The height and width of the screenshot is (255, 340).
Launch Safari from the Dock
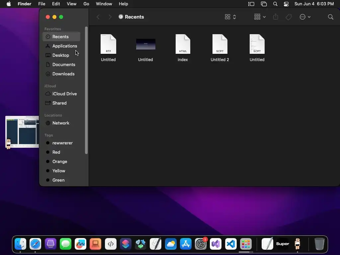tap(35, 244)
